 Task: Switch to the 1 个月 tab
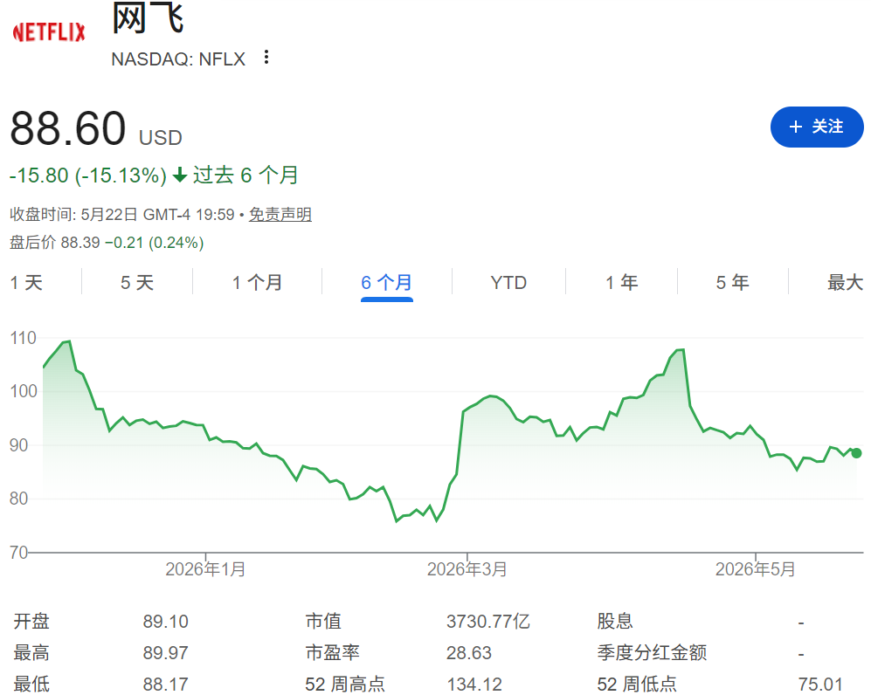tap(257, 283)
